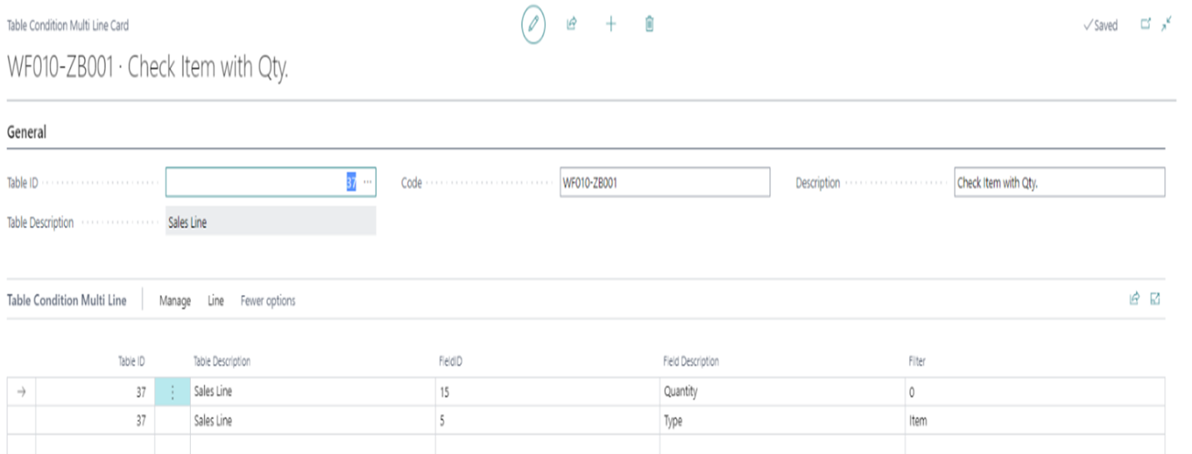Click the share icon in top toolbar
The height and width of the screenshot is (454, 1192).
pyautogui.click(x=572, y=25)
